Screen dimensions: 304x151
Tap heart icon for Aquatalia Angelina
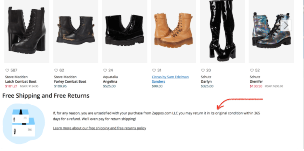105,70
